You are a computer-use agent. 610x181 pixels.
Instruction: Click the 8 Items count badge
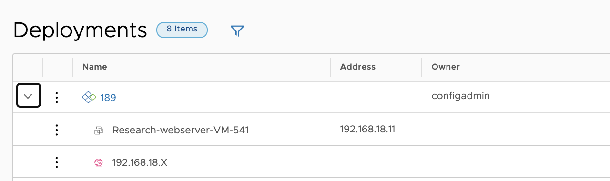[182, 29]
